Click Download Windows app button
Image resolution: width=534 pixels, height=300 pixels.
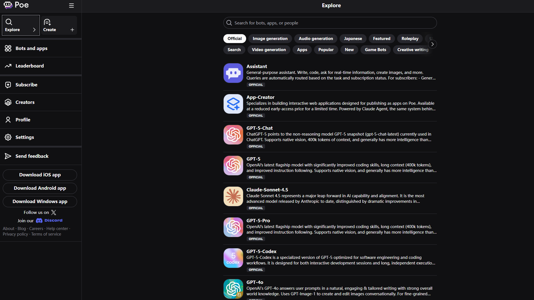coord(40,201)
